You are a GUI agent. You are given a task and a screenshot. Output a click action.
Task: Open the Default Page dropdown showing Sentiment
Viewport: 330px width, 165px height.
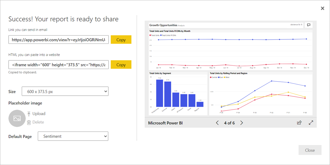tap(73, 136)
